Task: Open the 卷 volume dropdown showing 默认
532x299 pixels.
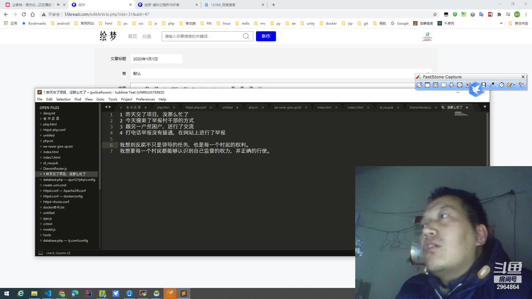Action: tap(281, 74)
